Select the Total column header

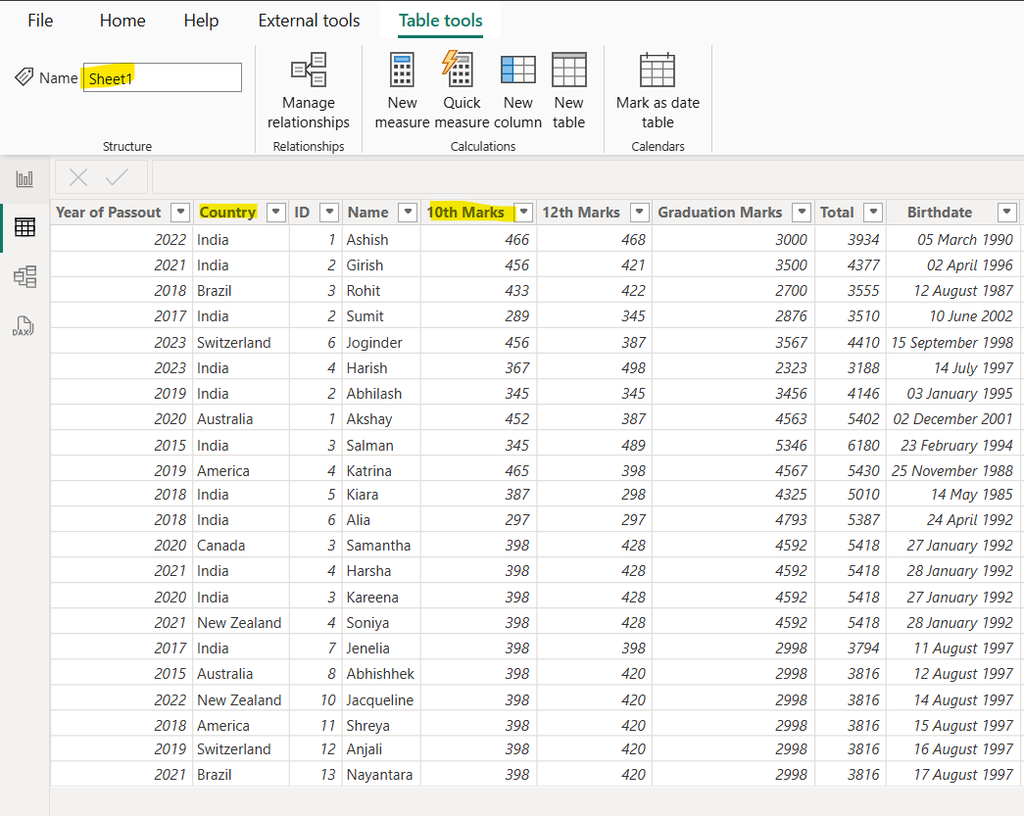[838, 212]
